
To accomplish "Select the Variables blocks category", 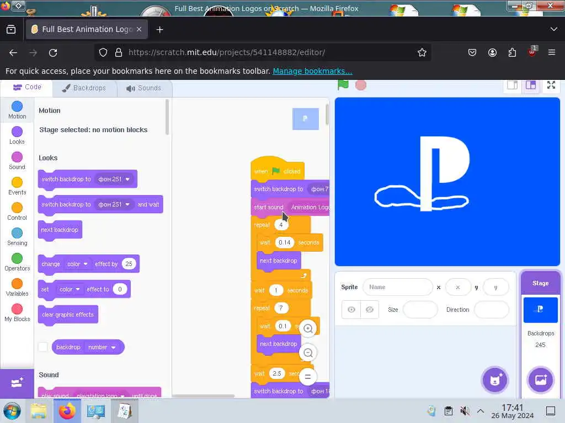I will 17,288.
